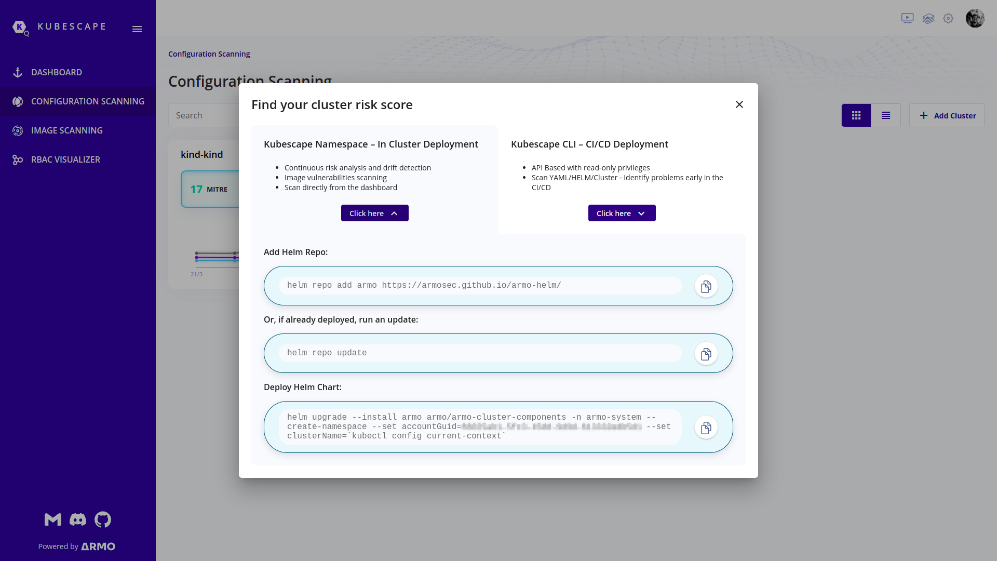Click the Image Scanning radar icon
This screenshot has width=997, height=561.
pos(18,130)
